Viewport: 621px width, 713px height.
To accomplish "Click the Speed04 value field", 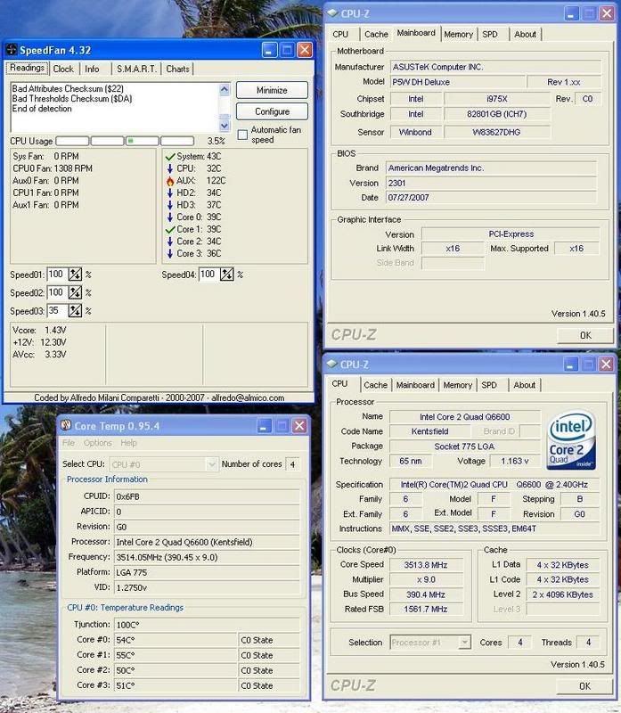I will pyautogui.click(x=209, y=275).
